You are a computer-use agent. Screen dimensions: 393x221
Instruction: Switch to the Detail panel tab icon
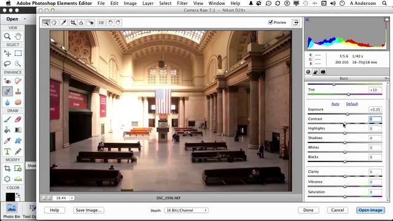pos(315,72)
